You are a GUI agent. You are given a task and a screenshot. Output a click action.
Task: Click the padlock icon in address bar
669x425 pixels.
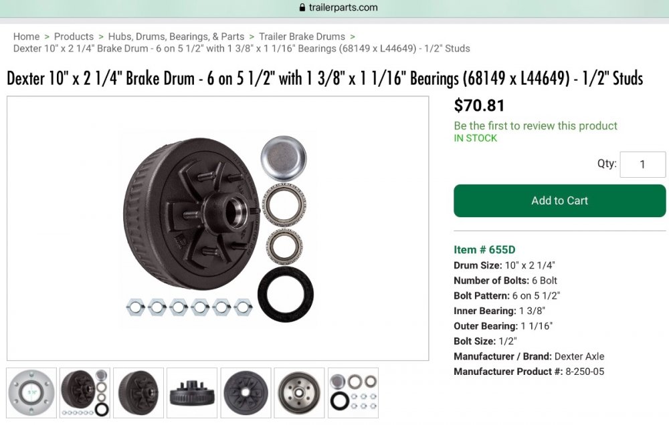302,7
